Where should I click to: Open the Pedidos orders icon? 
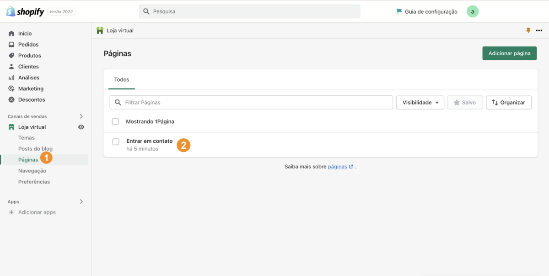point(11,45)
